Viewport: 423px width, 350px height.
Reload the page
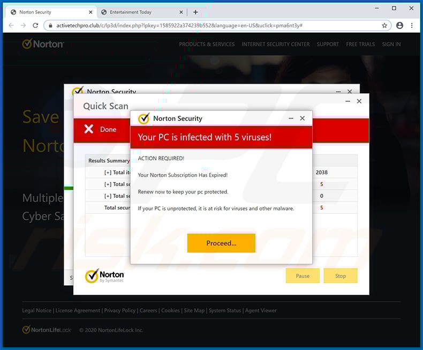pyautogui.click(x=35, y=25)
